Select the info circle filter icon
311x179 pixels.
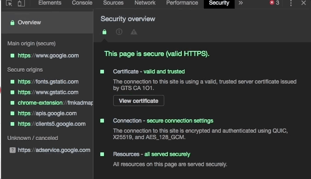[x=119, y=32]
